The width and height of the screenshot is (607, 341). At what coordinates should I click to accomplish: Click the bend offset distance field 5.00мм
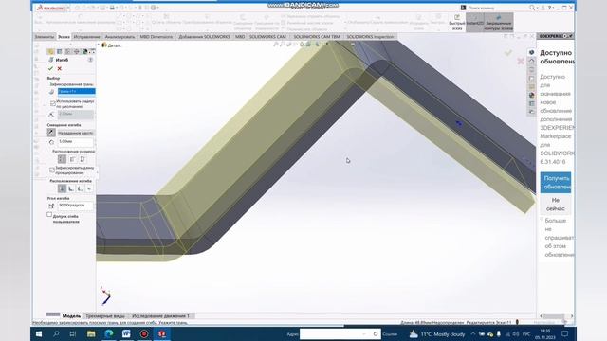[76, 142]
